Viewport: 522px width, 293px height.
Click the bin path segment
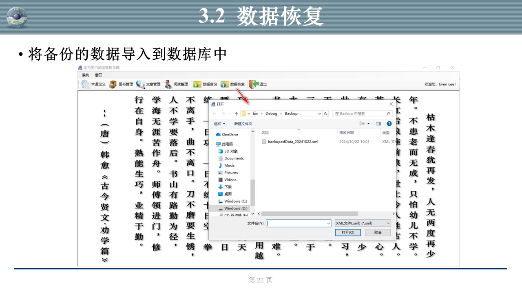[256, 114]
